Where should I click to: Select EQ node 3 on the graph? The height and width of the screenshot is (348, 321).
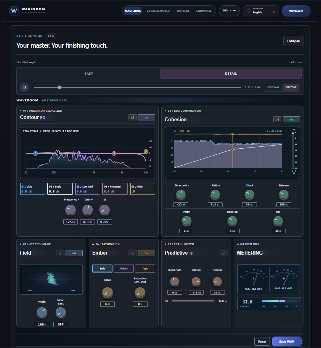pyautogui.click(x=79, y=153)
